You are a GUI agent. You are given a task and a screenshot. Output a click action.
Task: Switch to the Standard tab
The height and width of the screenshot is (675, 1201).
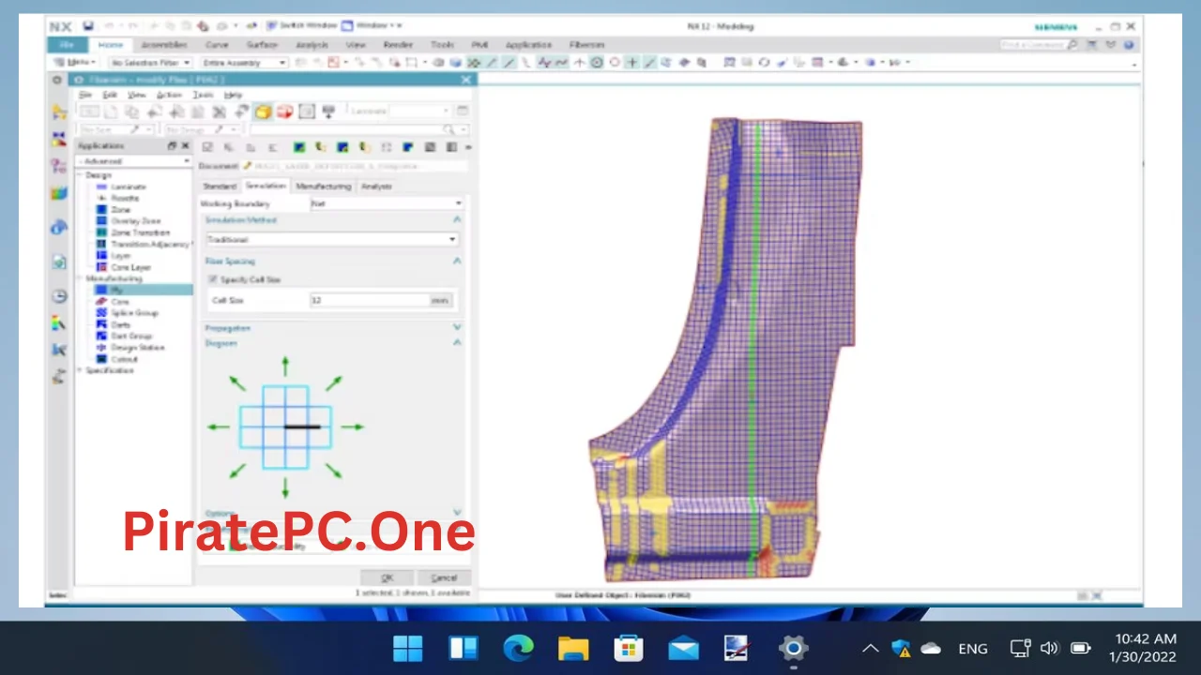[x=220, y=186]
